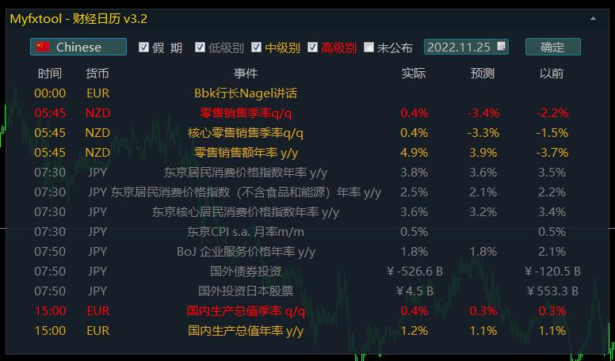615x361 pixels.
Task: Click the 实际 column header
Action: [414, 74]
